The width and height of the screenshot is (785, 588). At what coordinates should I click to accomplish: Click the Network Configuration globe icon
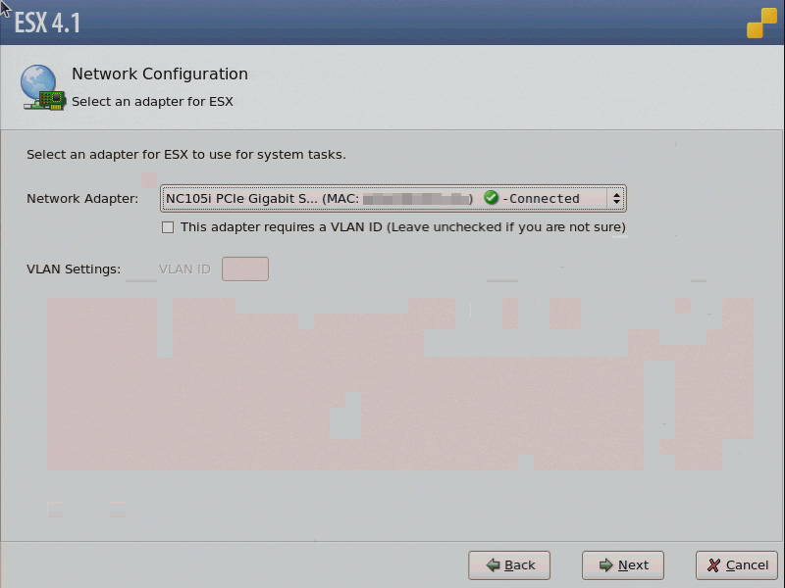(x=42, y=87)
